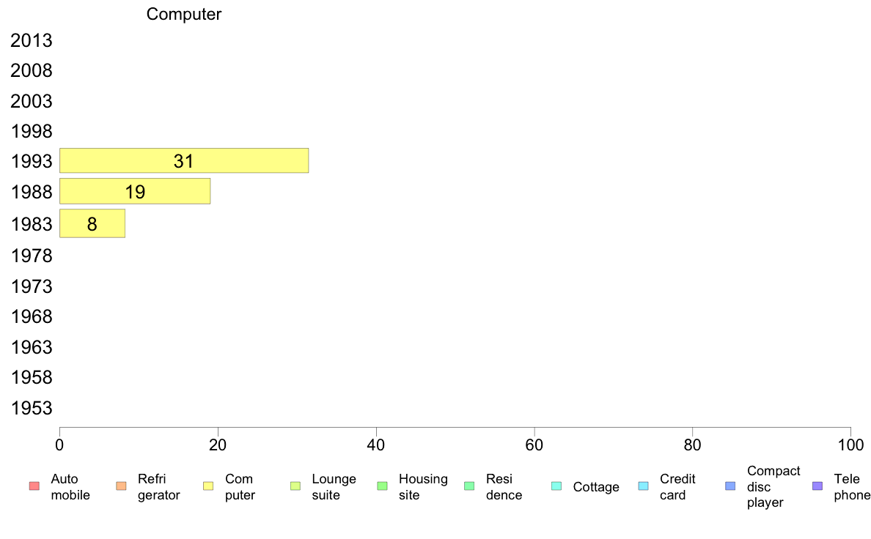Click the red Automobile legend swatch

34,486
